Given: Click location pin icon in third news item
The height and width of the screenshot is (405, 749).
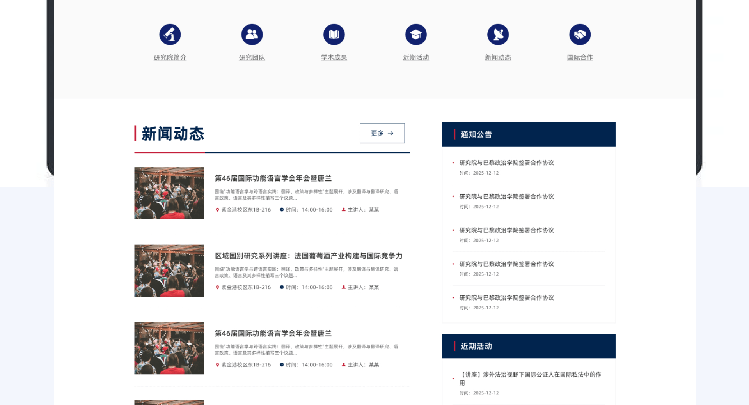Looking at the screenshot, I should [217, 365].
